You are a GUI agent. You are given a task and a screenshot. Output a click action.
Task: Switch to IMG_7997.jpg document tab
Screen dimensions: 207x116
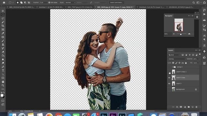coord(80,7)
